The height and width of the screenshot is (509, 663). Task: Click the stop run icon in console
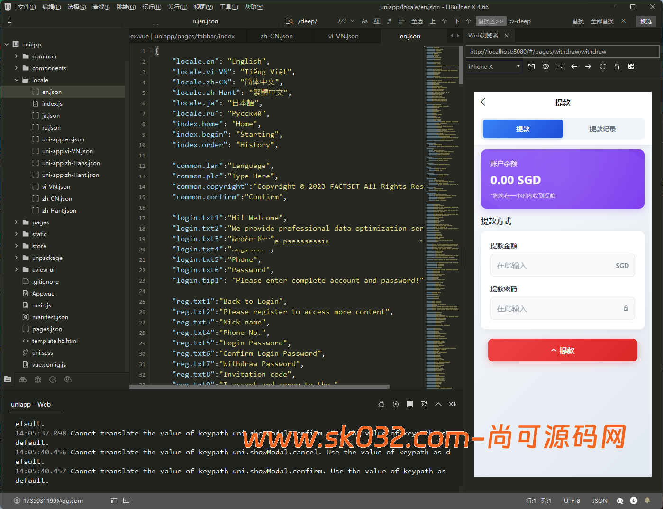(x=410, y=404)
